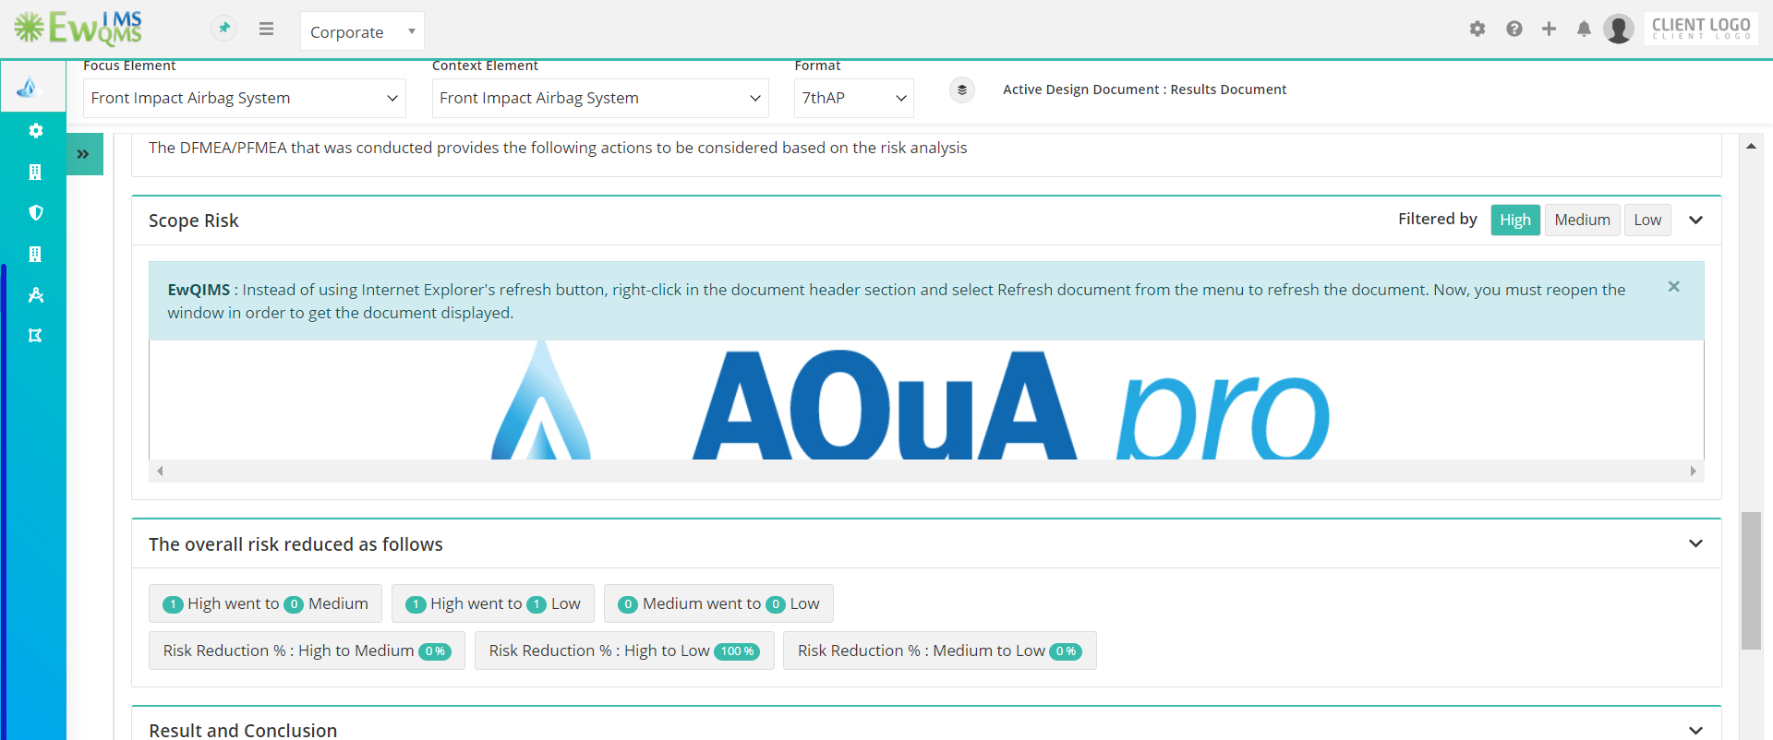This screenshot has height=740, width=1773.
Task: Open the top-right settings gear
Action: [1477, 29]
